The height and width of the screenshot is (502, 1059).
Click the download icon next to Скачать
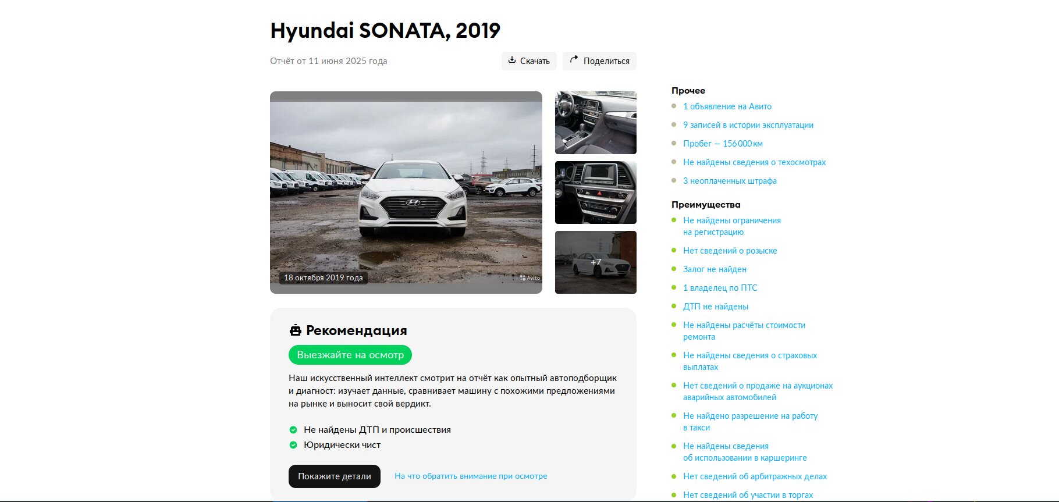click(512, 60)
